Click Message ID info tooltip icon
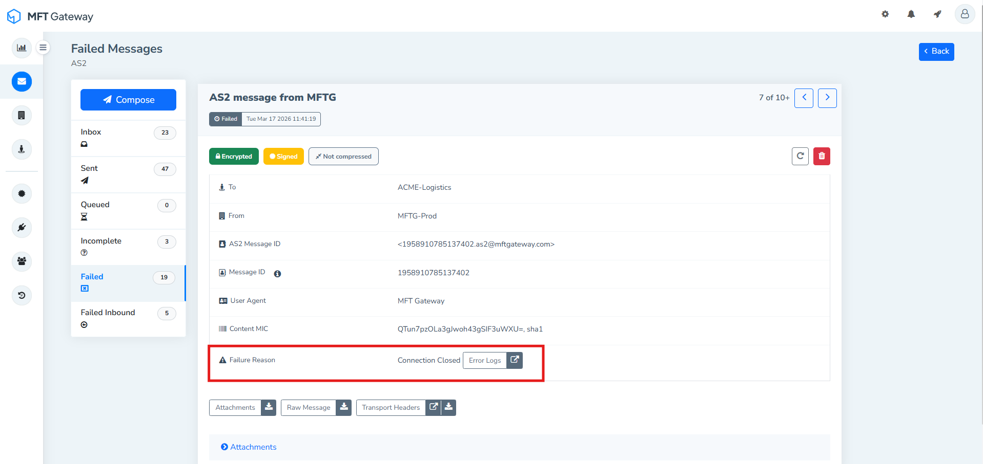This screenshot has width=983, height=464. click(x=277, y=274)
